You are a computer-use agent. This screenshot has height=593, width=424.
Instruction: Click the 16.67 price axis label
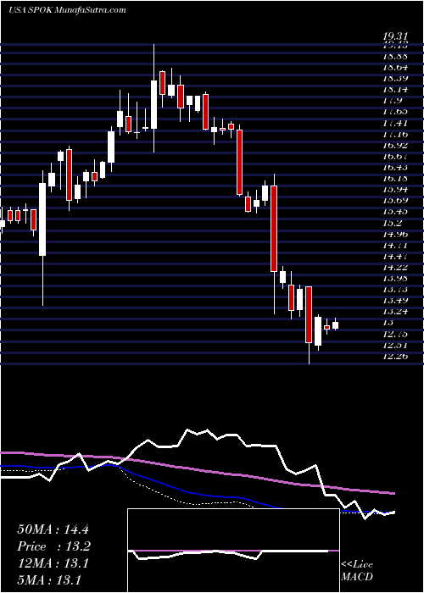[395, 156]
